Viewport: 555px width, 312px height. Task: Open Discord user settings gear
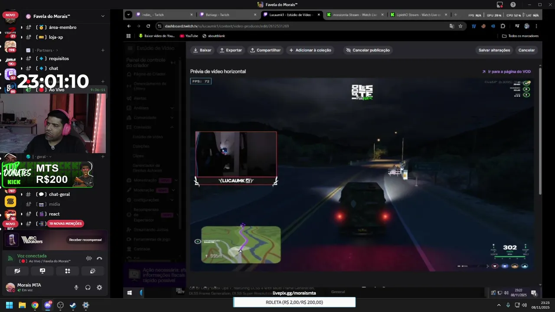click(99, 287)
